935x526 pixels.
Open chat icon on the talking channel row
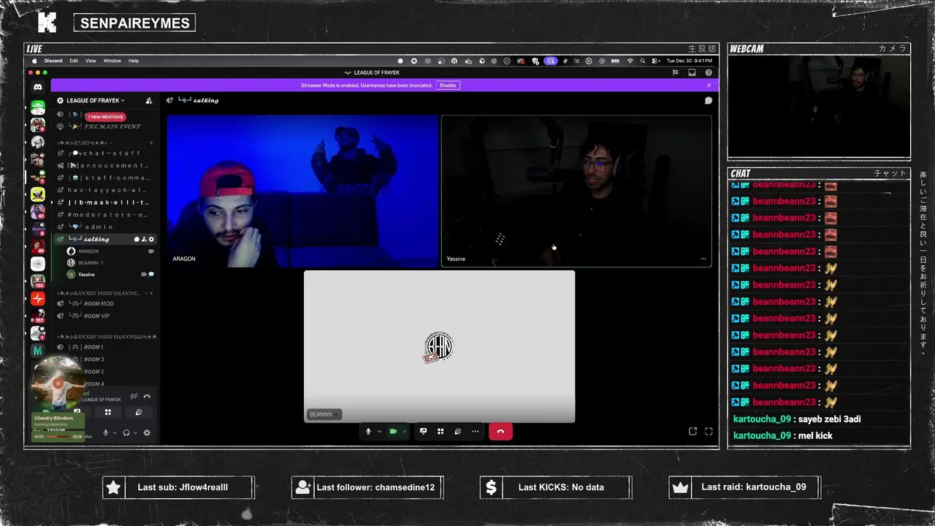[x=137, y=240]
